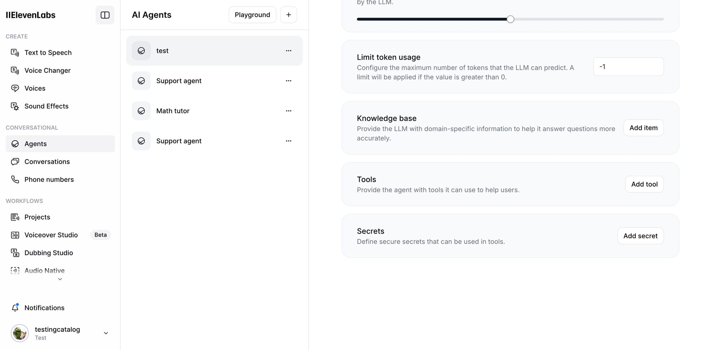The width and height of the screenshot is (712, 350).
Task: Click the Text to Speech icon
Action: (15, 53)
